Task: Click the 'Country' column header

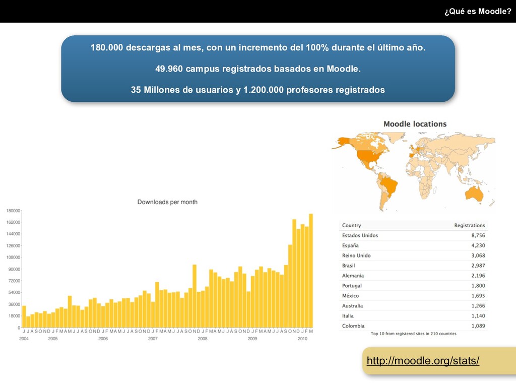Action: pyautogui.click(x=351, y=225)
